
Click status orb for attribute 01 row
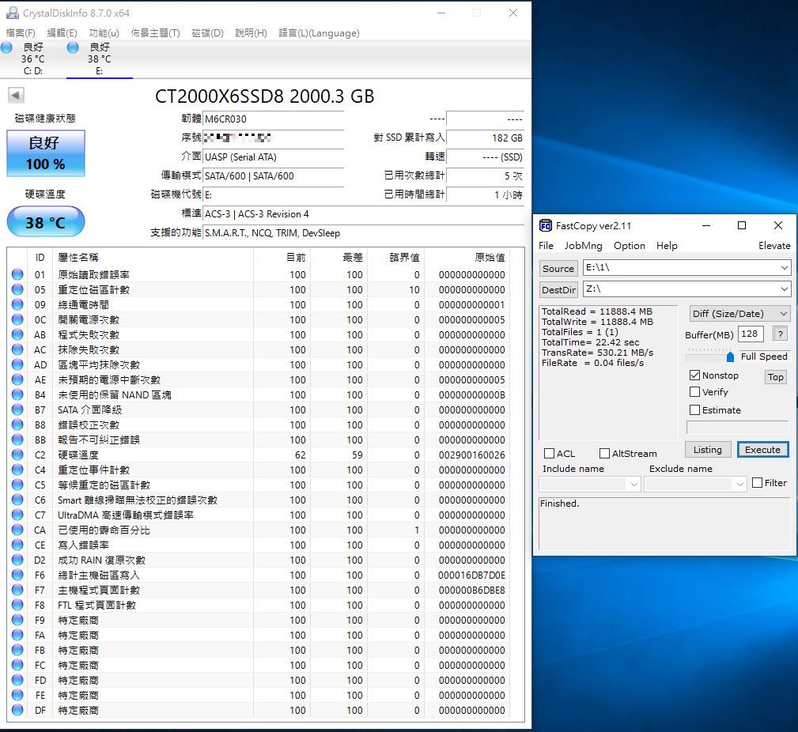[x=17, y=274]
